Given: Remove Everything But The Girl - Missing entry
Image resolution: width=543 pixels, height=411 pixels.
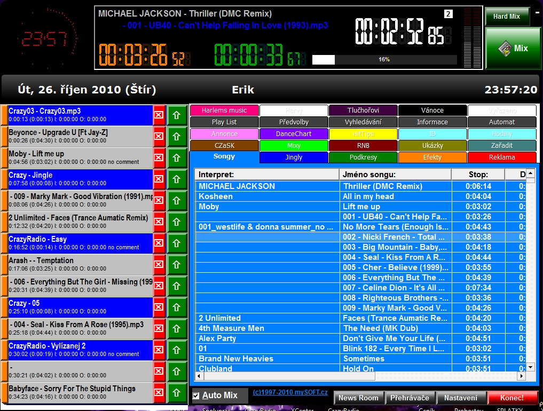Looking at the screenshot, I should 159,286.
